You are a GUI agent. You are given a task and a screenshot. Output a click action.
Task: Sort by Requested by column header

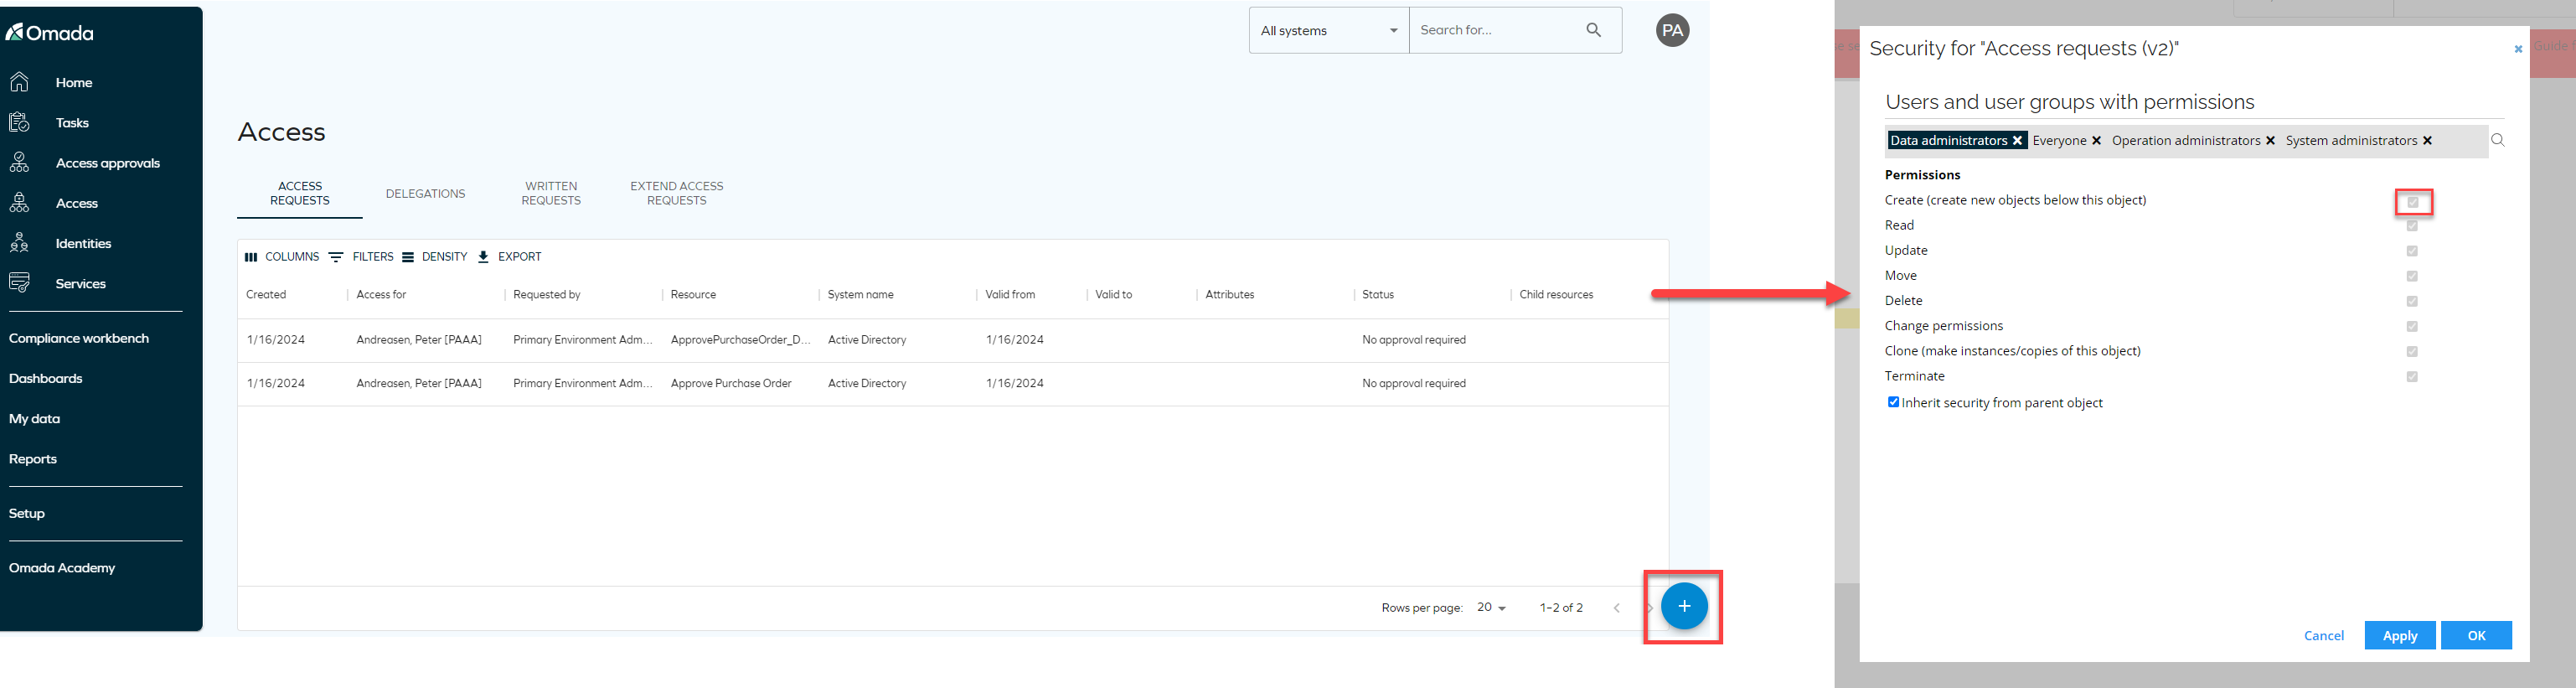pyautogui.click(x=547, y=295)
